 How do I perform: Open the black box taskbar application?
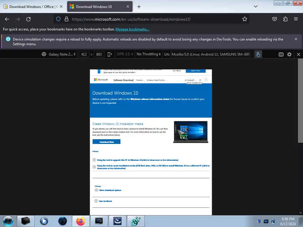[x=26, y=221]
